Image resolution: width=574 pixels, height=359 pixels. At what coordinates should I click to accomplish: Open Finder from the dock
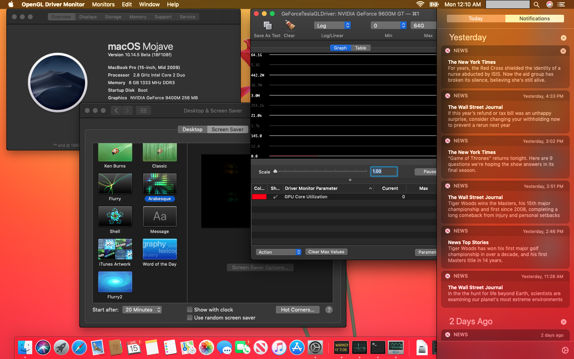point(25,347)
